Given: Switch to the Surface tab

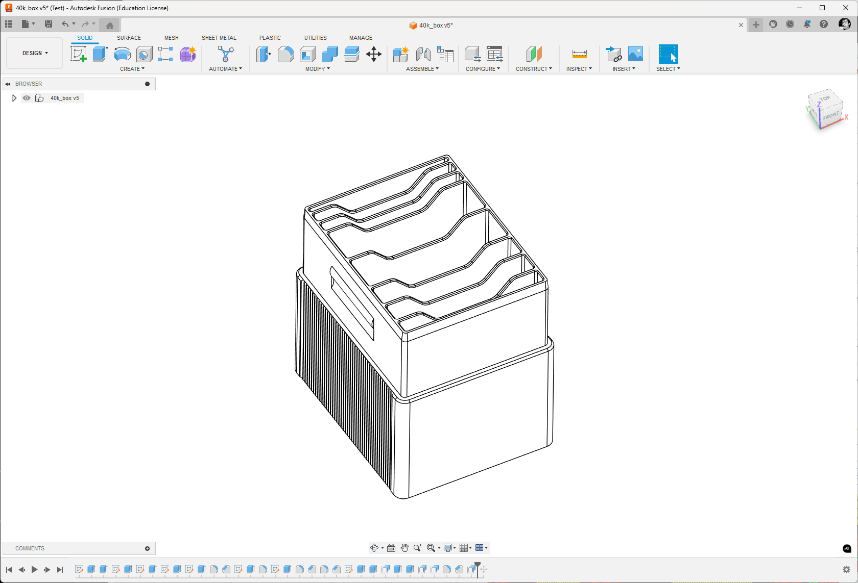Looking at the screenshot, I should click(129, 38).
